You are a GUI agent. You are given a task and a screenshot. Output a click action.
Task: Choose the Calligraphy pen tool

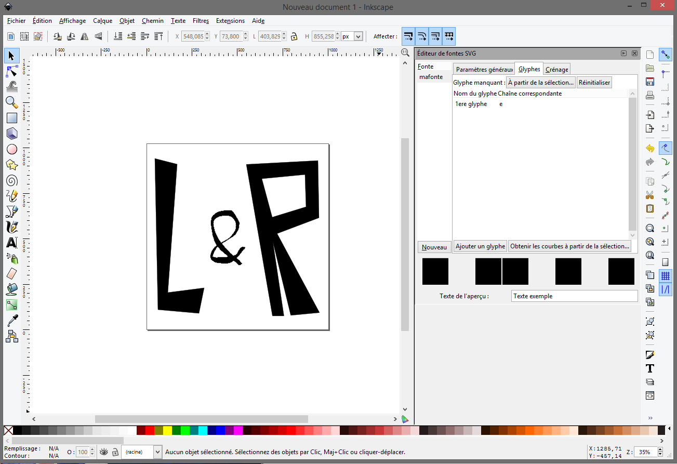11,227
